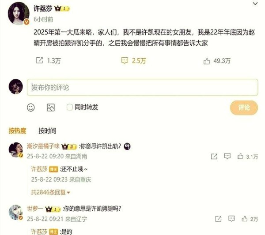Expand the post options chevron at top right
The width and height of the screenshot is (265, 235).
pos(255,4)
